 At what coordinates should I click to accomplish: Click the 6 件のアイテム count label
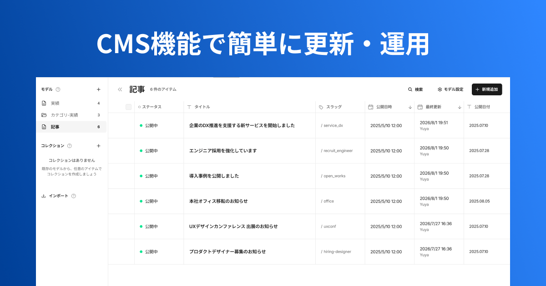click(163, 89)
